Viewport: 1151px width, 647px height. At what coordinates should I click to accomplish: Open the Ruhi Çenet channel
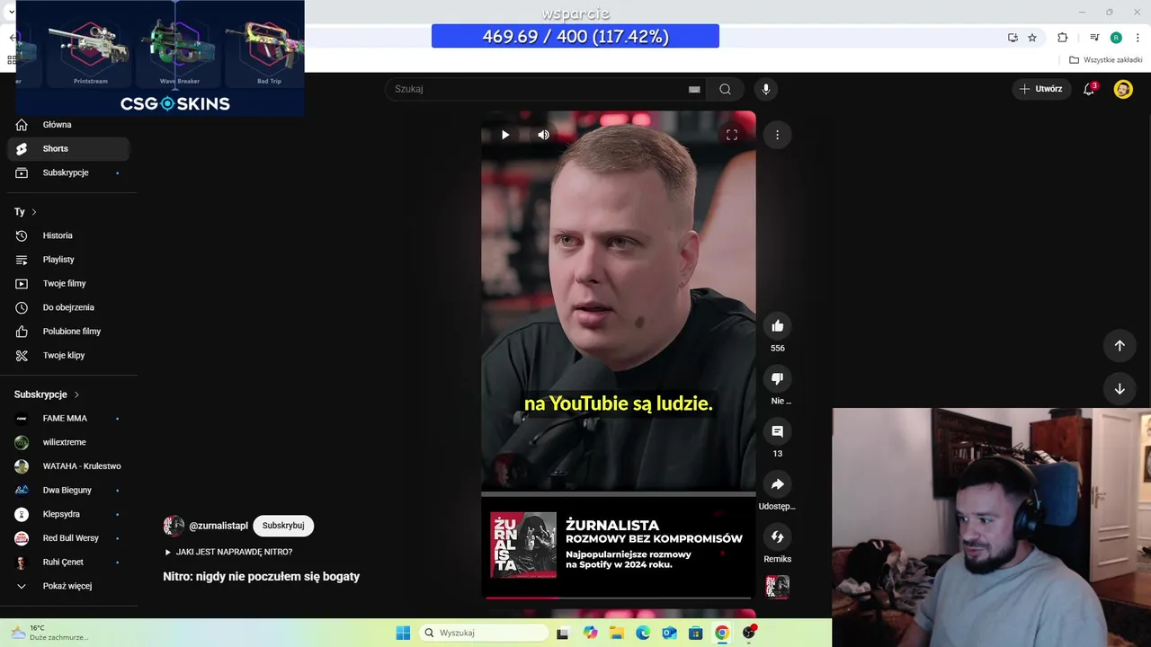(68, 563)
